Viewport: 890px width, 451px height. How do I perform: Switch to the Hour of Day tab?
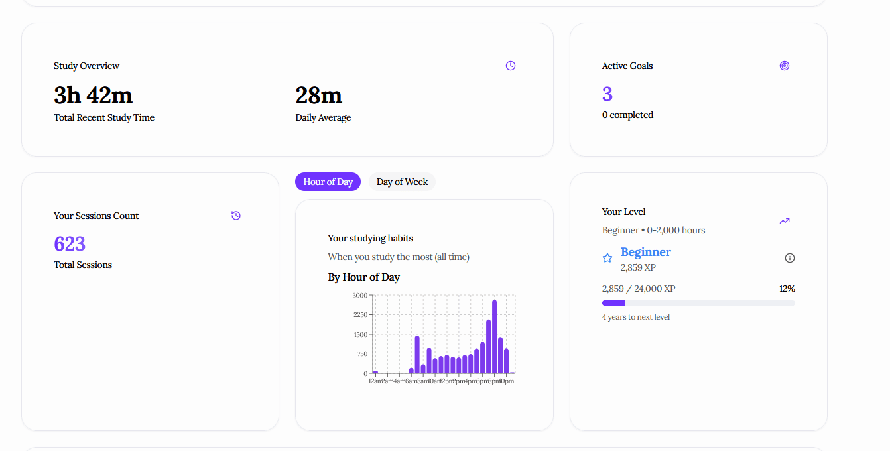point(328,182)
